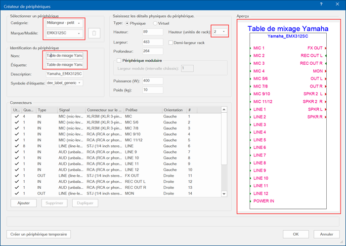Select the LINE 12 connector row
This screenshot has width=346, height=246.
click(x=116, y=170)
